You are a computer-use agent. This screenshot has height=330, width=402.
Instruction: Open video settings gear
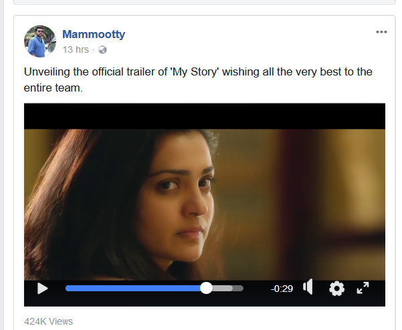[336, 288]
